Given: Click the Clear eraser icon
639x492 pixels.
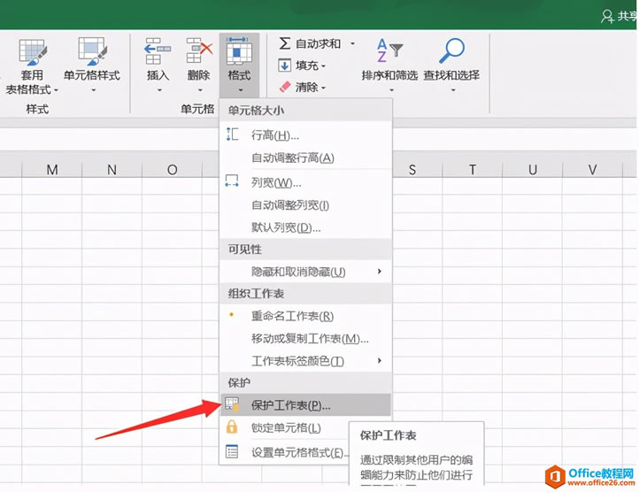Looking at the screenshot, I should click(x=285, y=87).
